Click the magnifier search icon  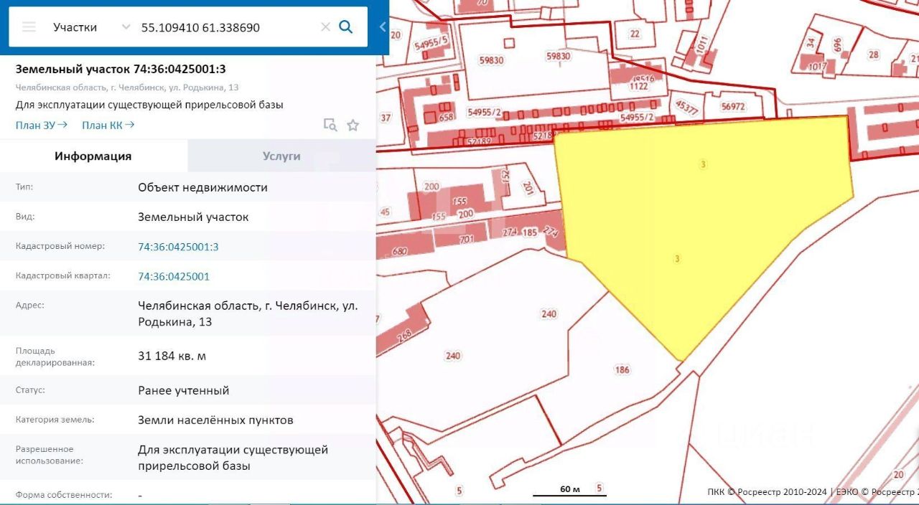tap(345, 27)
